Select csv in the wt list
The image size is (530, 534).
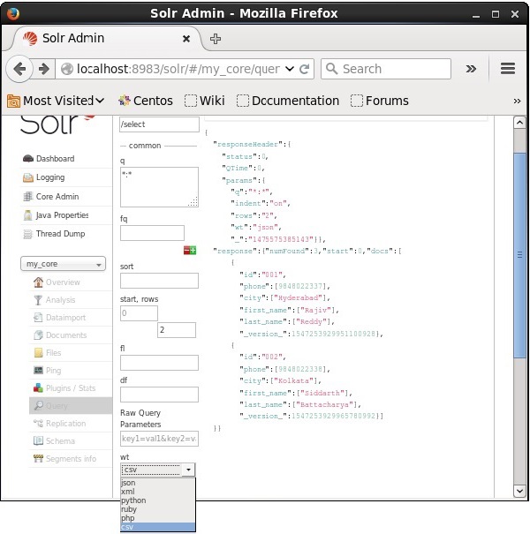(x=158, y=527)
